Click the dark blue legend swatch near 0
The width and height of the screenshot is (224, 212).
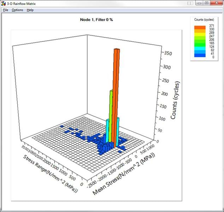(199, 56)
